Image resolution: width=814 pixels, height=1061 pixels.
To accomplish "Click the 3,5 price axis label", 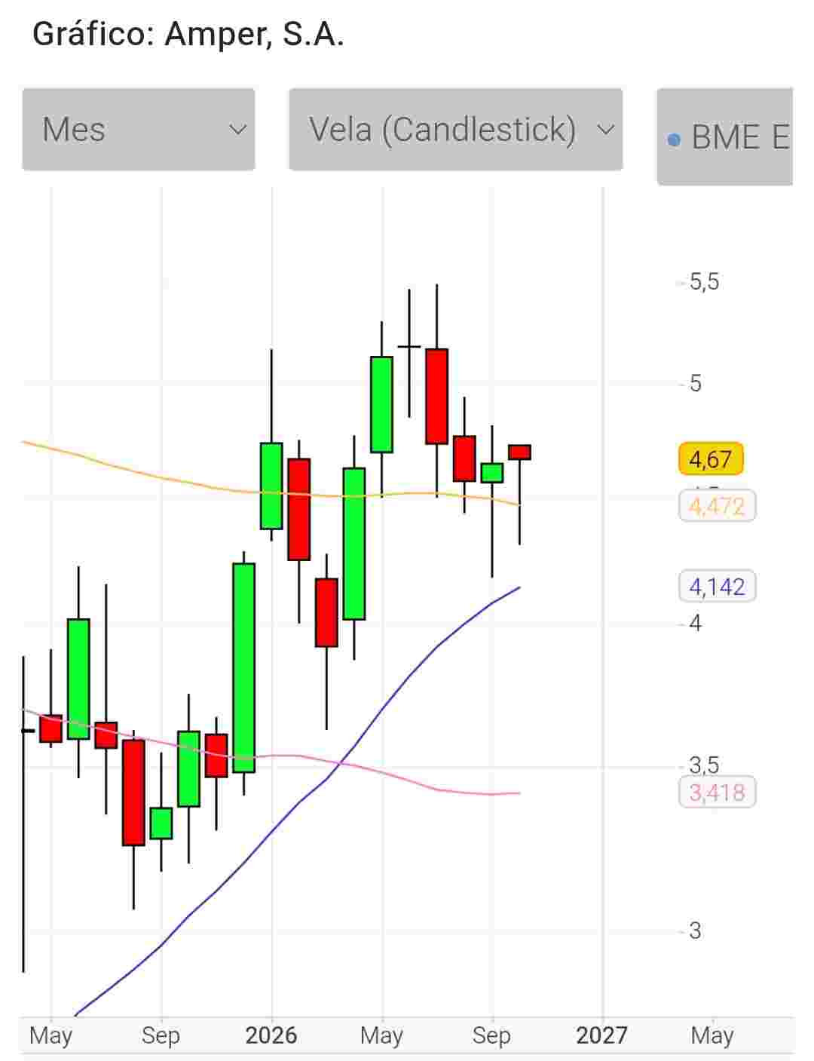I will 704,765.
